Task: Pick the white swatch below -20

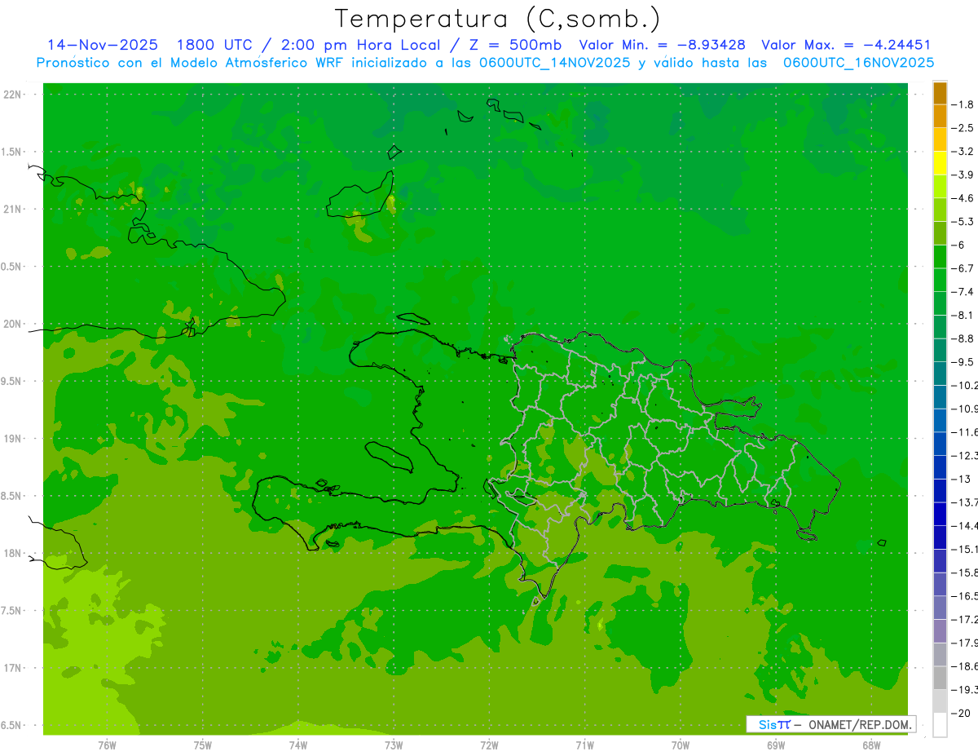Action: point(941,724)
